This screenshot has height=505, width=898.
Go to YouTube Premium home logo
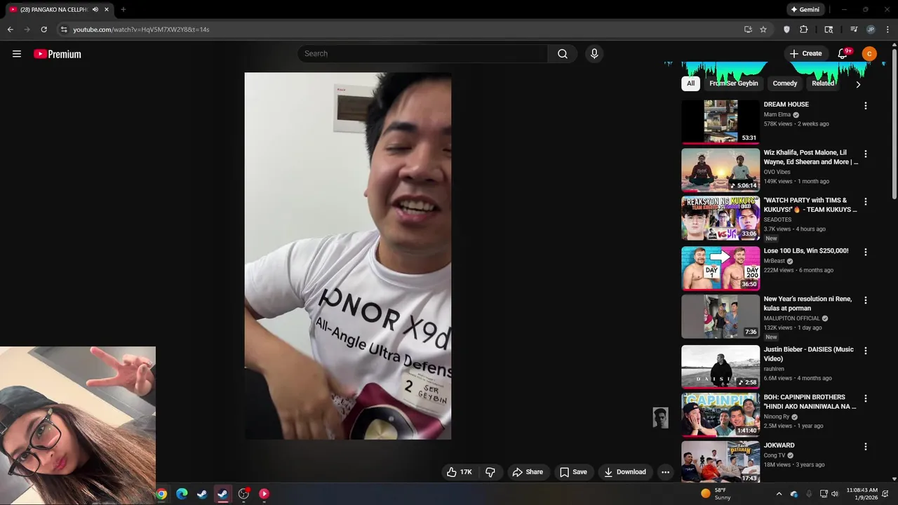(58, 54)
